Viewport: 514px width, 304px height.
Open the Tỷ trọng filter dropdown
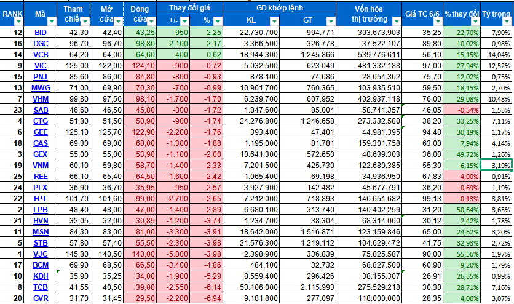[507, 22]
